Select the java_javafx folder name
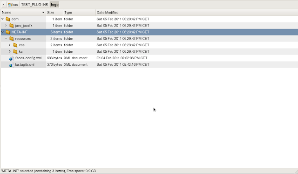The image size is (298, 174). pos(24,26)
